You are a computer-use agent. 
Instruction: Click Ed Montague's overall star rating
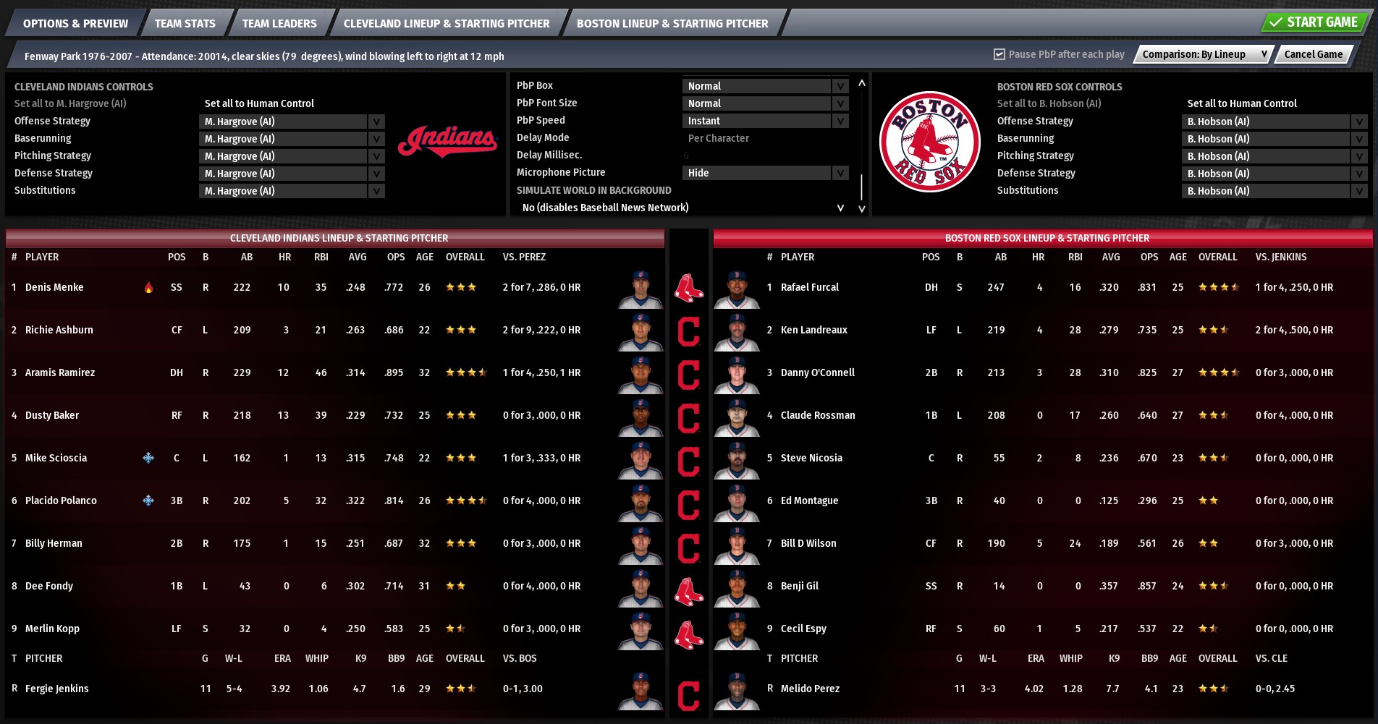(x=1208, y=501)
